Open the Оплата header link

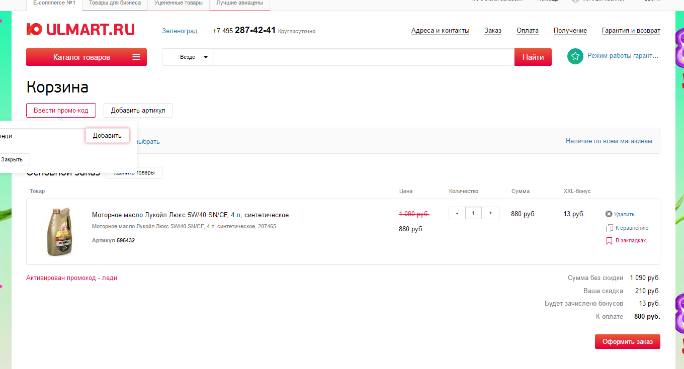[x=528, y=31]
